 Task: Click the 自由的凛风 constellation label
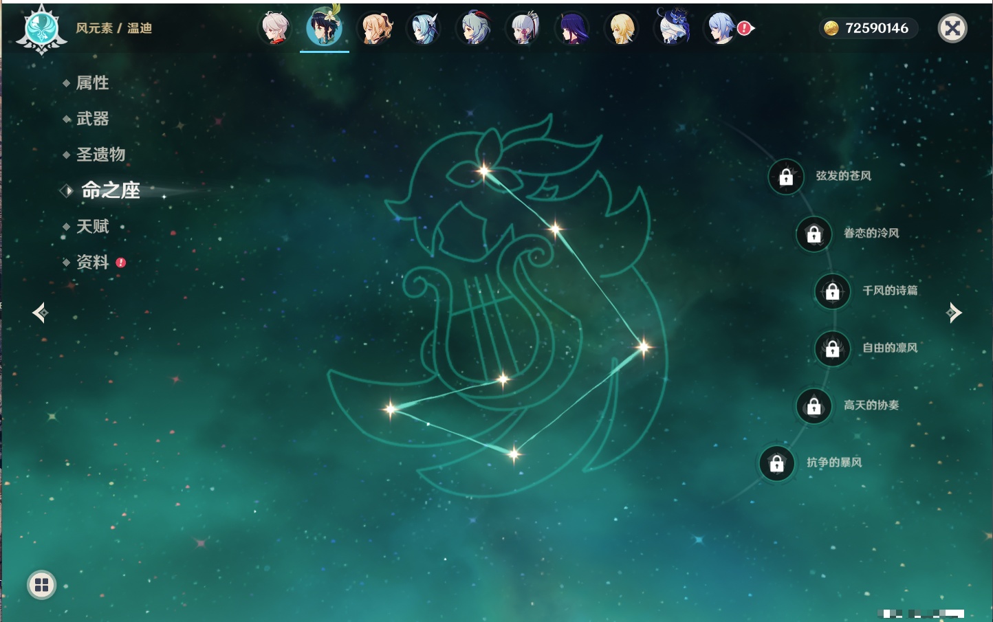point(890,348)
